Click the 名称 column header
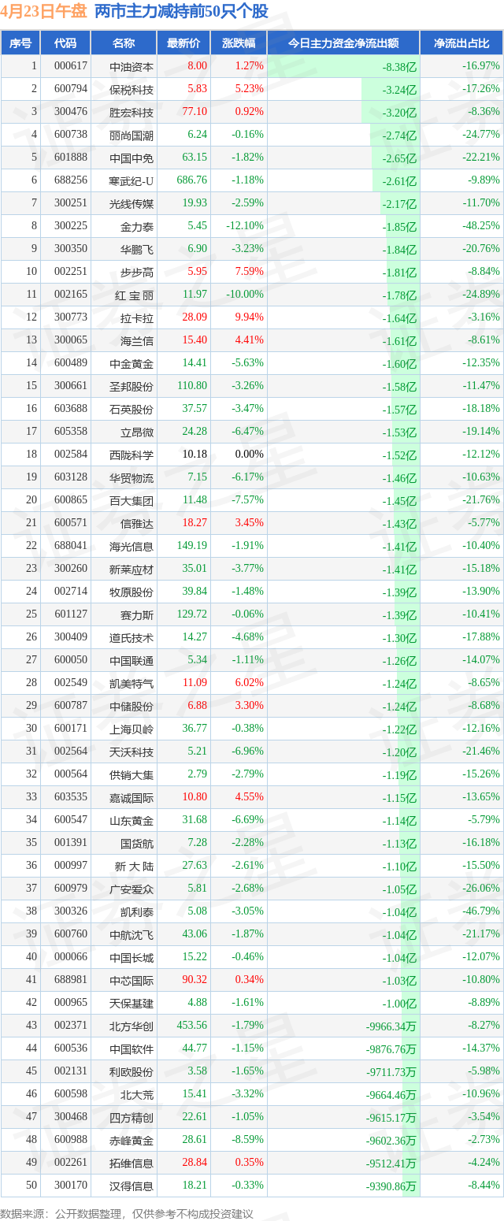This screenshot has width=504, height=1221. tap(124, 43)
